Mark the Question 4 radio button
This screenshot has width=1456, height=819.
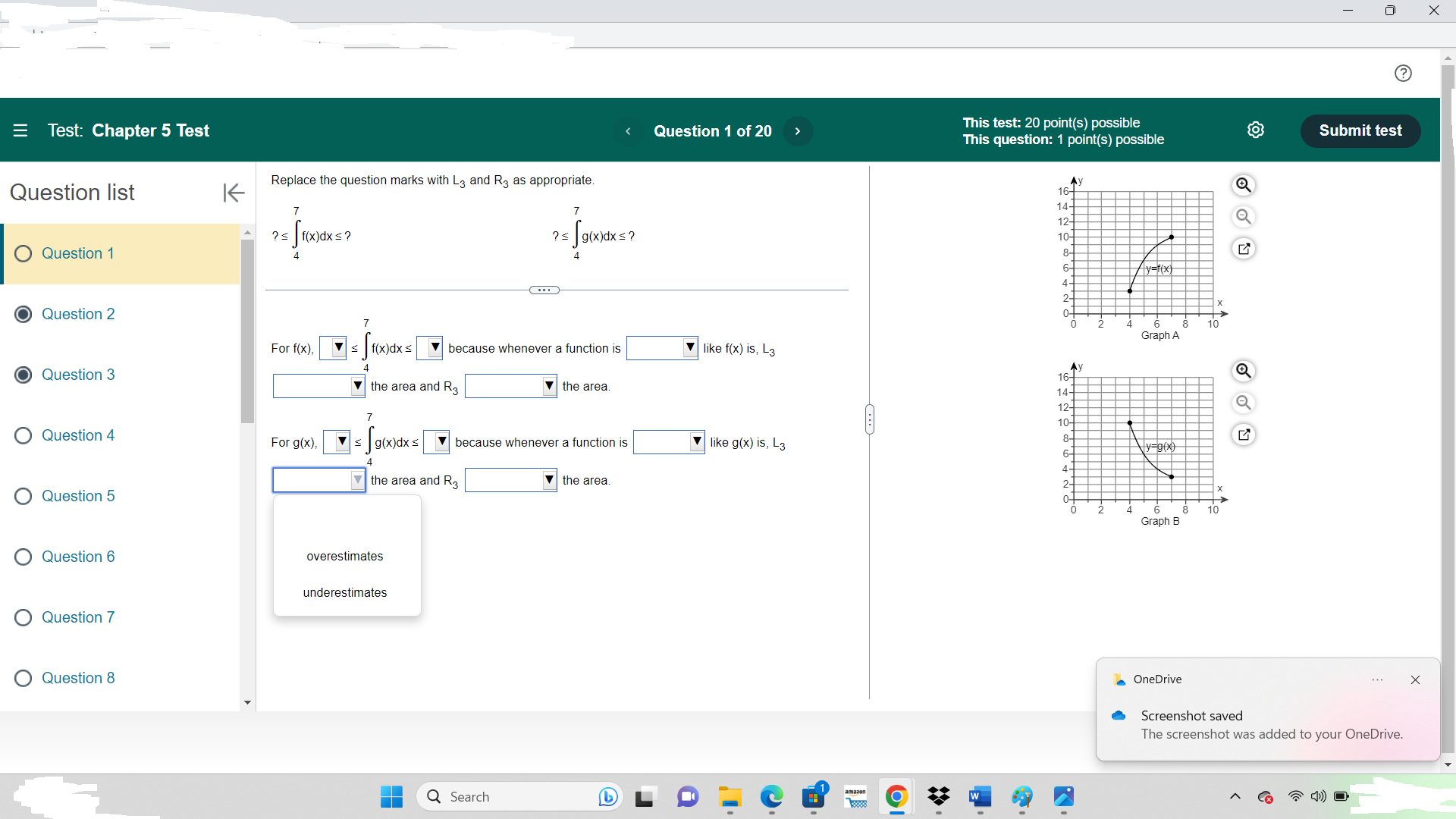23,435
